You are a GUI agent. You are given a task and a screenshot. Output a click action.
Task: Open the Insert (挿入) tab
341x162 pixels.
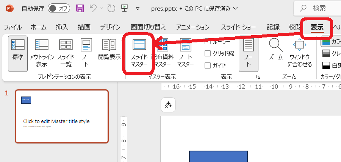click(62, 27)
